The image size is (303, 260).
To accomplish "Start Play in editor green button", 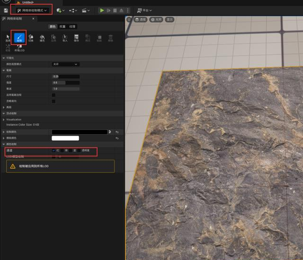I will pyautogui.click(x=102, y=10).
